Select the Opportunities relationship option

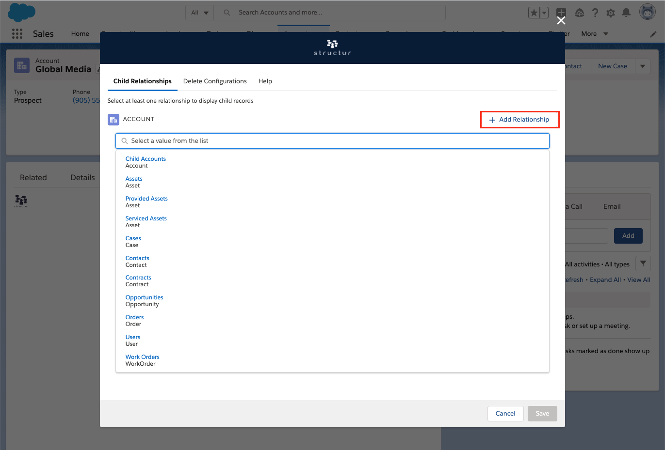(x=332, y=301)
